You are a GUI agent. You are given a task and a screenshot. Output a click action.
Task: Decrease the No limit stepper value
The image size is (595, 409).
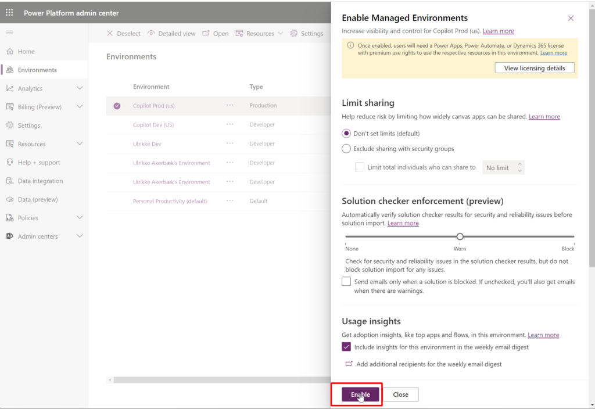pos(519,171)
